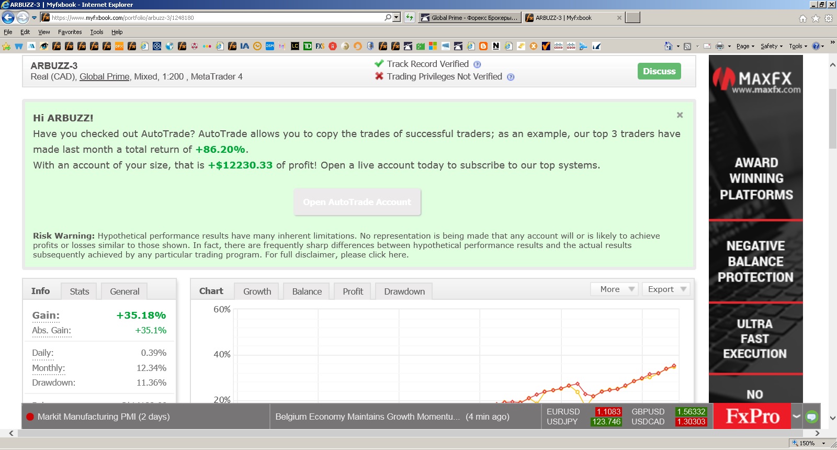Open Favorites star icon at top right

point(816,18)
